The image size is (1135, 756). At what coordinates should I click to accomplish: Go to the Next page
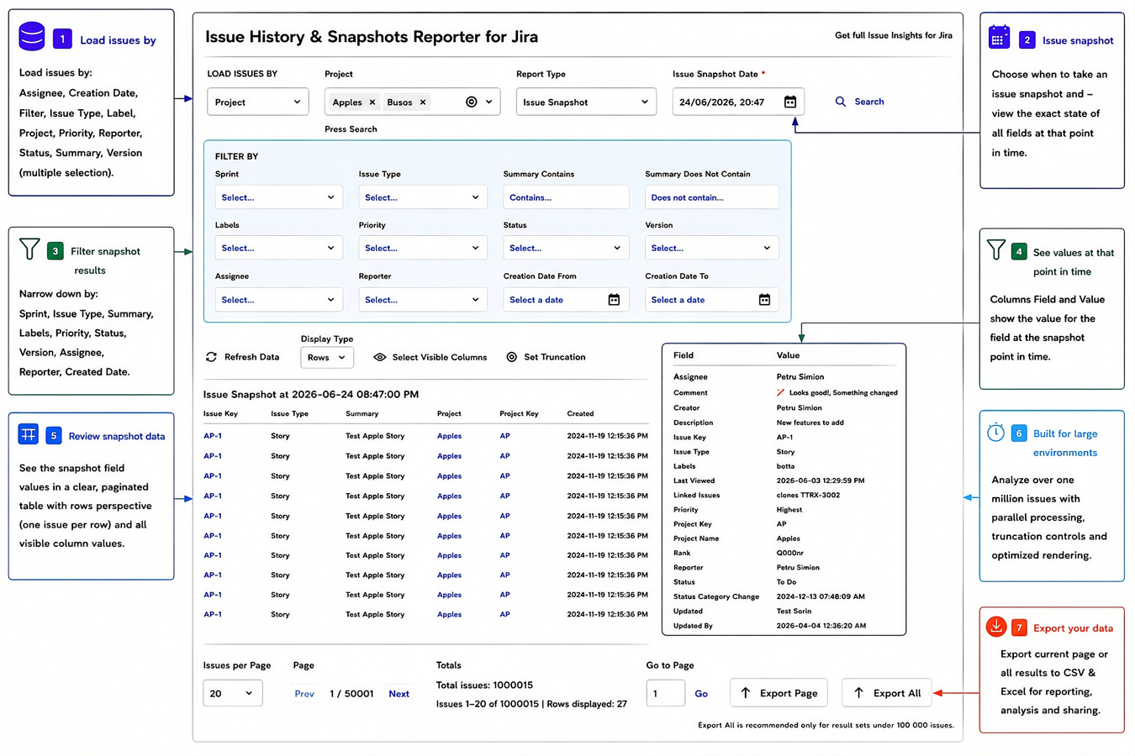(x=399, y=694)
